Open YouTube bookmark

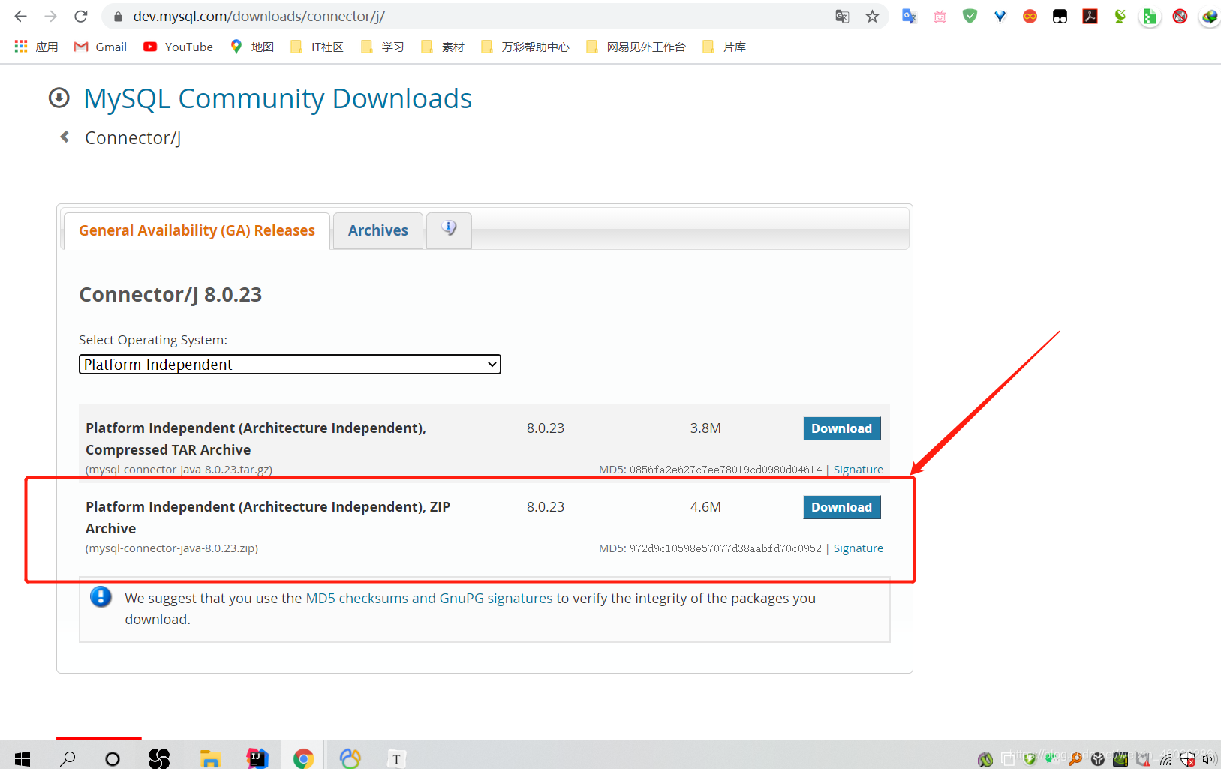tap(179, 47)
